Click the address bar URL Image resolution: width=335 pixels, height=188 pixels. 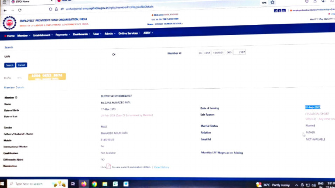click(109, 8)
